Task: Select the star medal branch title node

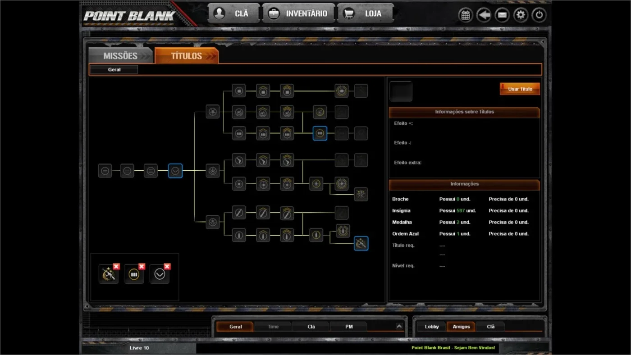Action: (213, 222)
